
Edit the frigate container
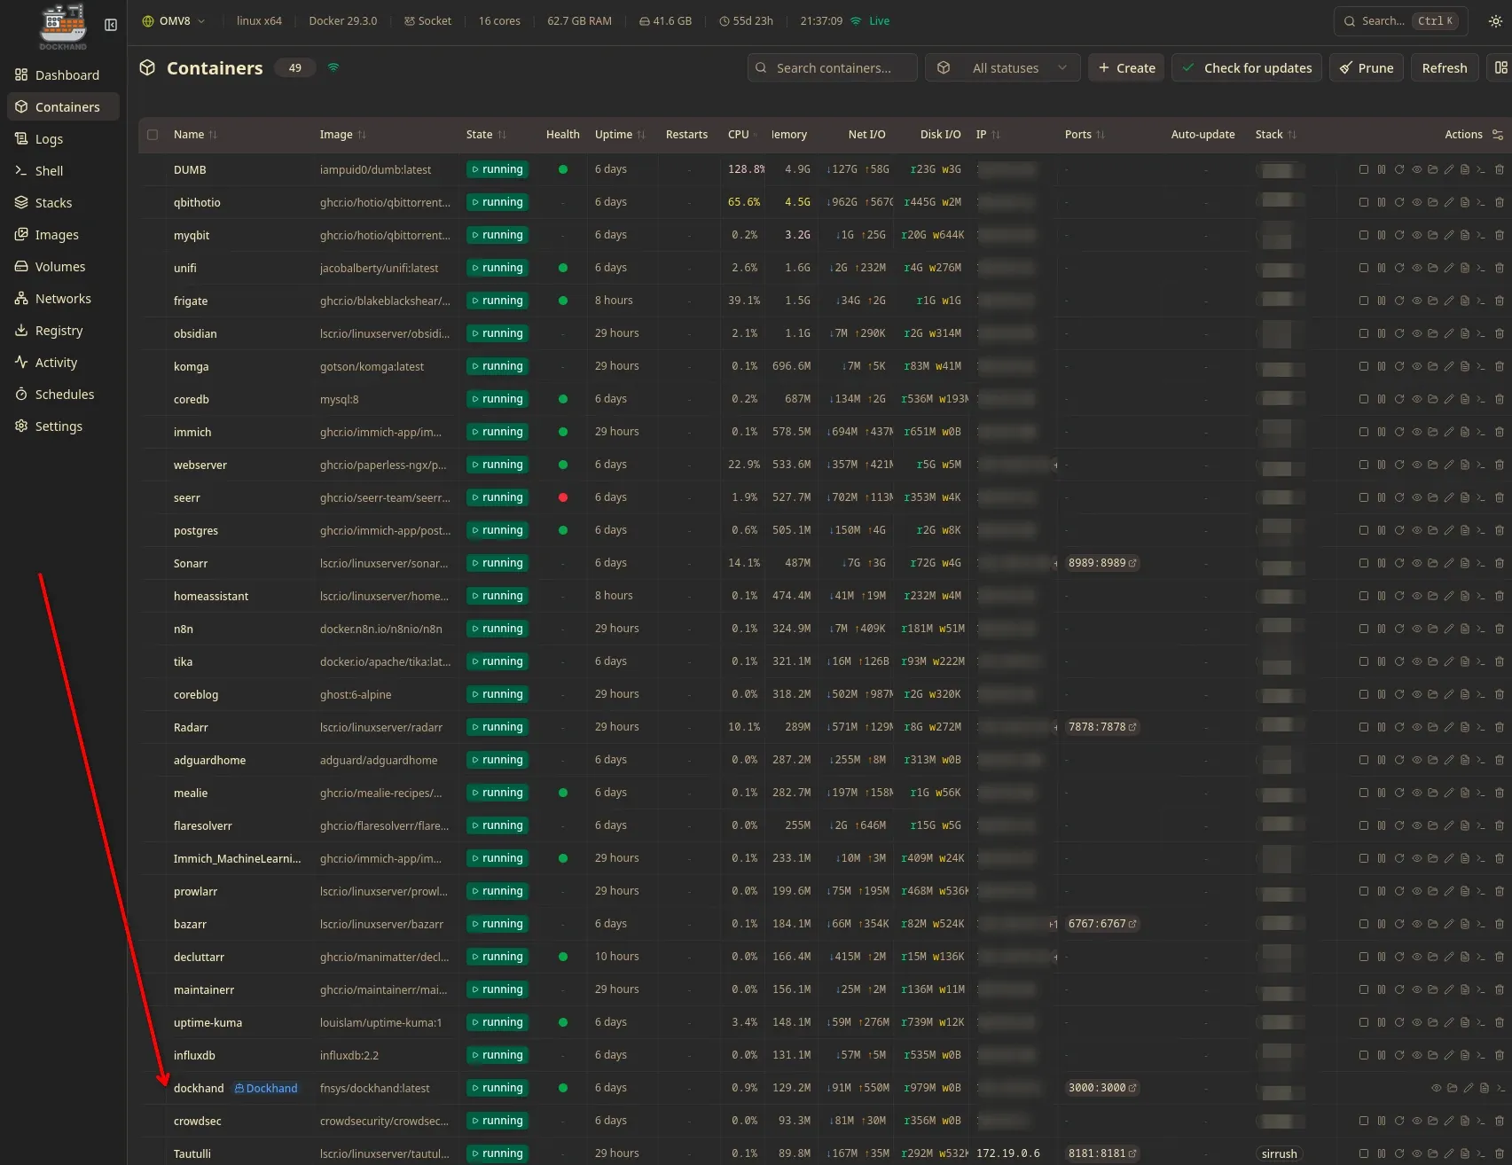pyautogui.click(x=1449, y=301)
